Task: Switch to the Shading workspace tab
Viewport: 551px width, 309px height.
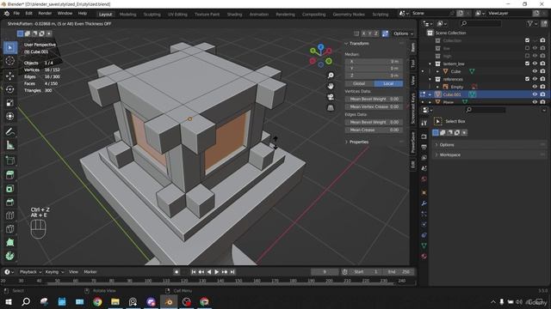Action: pos(234,15)
